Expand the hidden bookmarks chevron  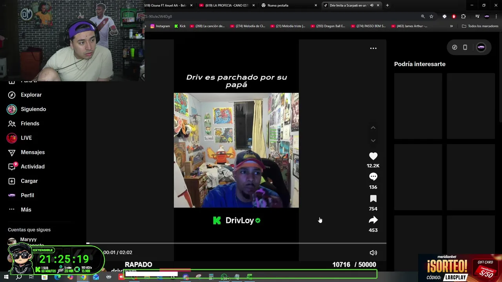451,26
